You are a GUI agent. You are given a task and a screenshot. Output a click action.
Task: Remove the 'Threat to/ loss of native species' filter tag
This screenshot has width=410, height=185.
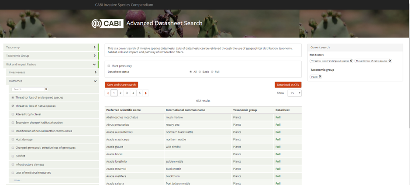389,61
